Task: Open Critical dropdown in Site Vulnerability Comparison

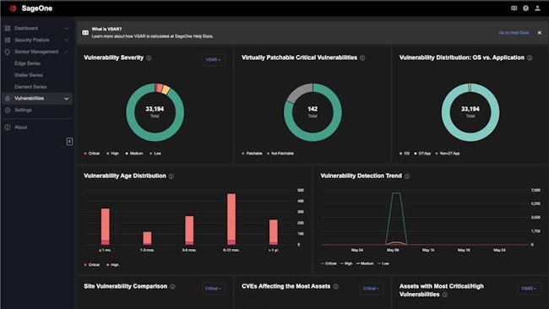Action: [213, 289]
